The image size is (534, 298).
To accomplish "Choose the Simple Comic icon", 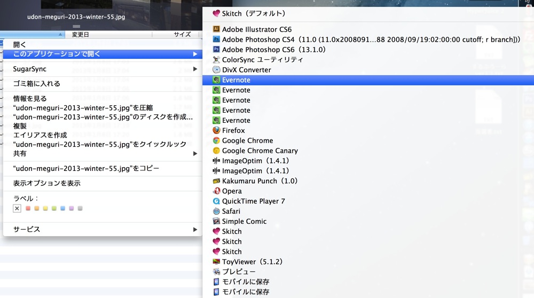I will (x=216, y=222).
